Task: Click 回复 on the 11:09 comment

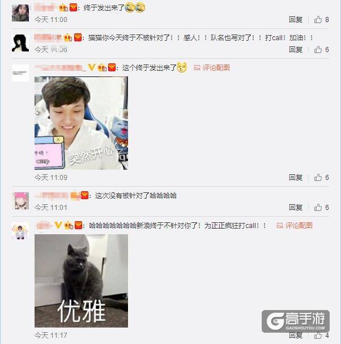Action: (x=296, y=177)
